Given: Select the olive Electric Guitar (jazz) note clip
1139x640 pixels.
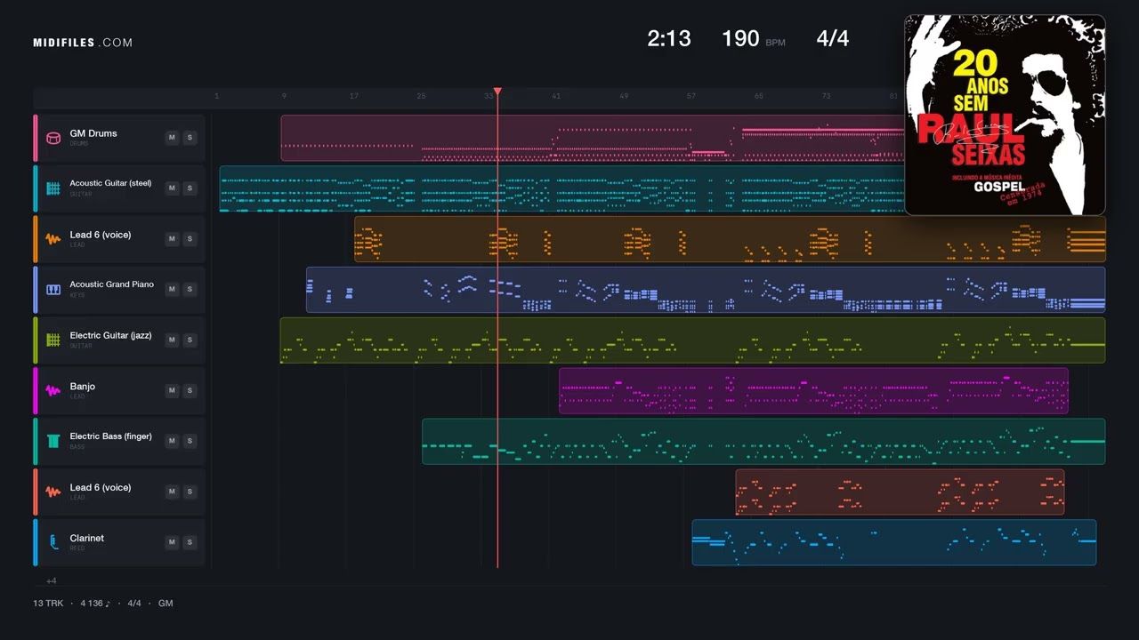Looking at the screenshot, I should [692, 340].
